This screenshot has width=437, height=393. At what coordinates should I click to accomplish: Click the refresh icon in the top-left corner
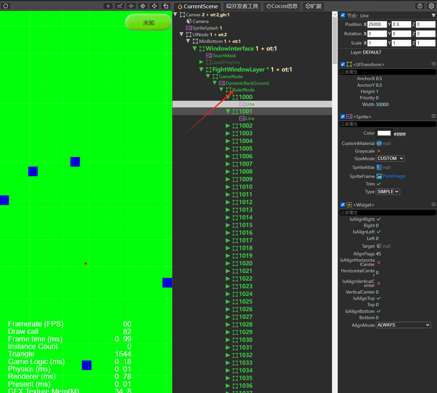point(6,6)
